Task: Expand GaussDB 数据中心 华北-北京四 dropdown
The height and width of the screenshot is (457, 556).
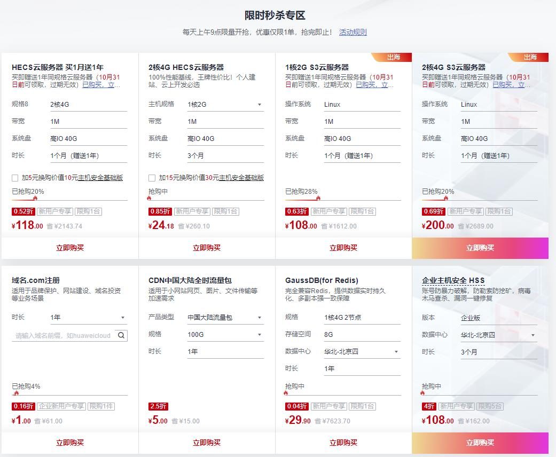Action: pyautogui.click(x=362, y=352)
